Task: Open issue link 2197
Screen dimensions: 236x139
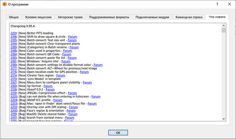Action: (14, 118)
